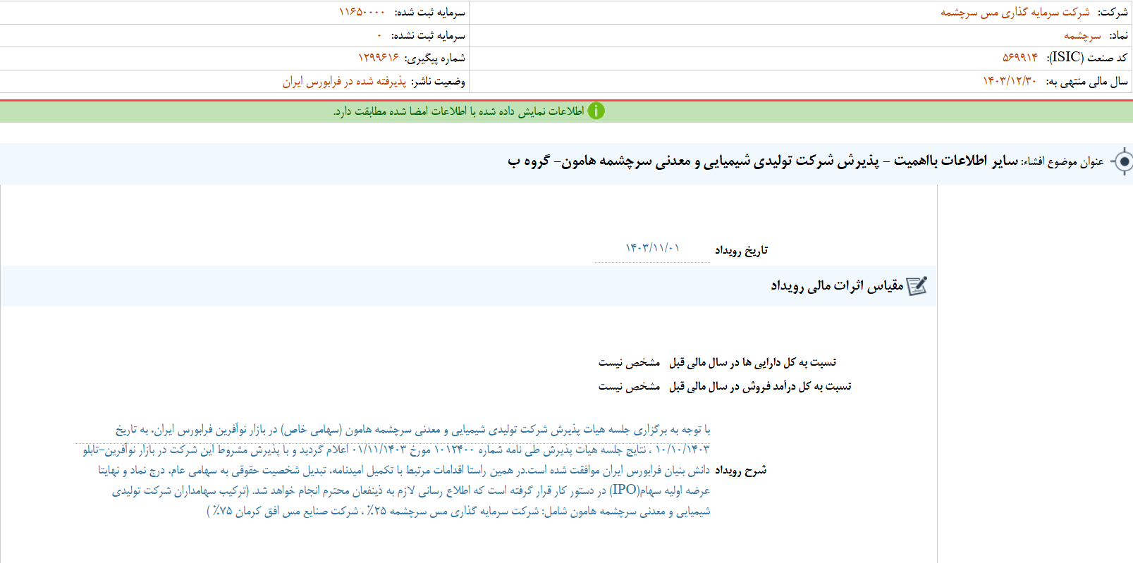
Task: Click registered capital value ۱۱۶۵۰۰۰۰
Action: tap(362, 12)
